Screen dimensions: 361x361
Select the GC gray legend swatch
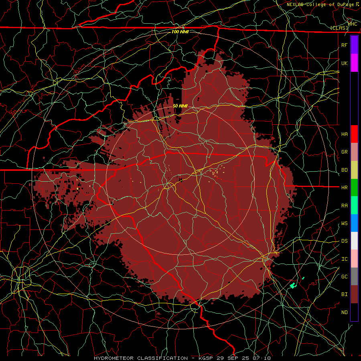[x=354, y=276]
